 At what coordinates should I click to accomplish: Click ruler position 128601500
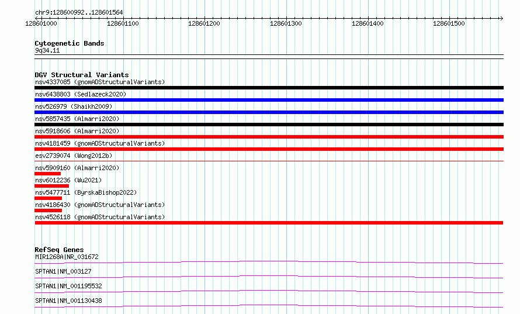[449, 23]
